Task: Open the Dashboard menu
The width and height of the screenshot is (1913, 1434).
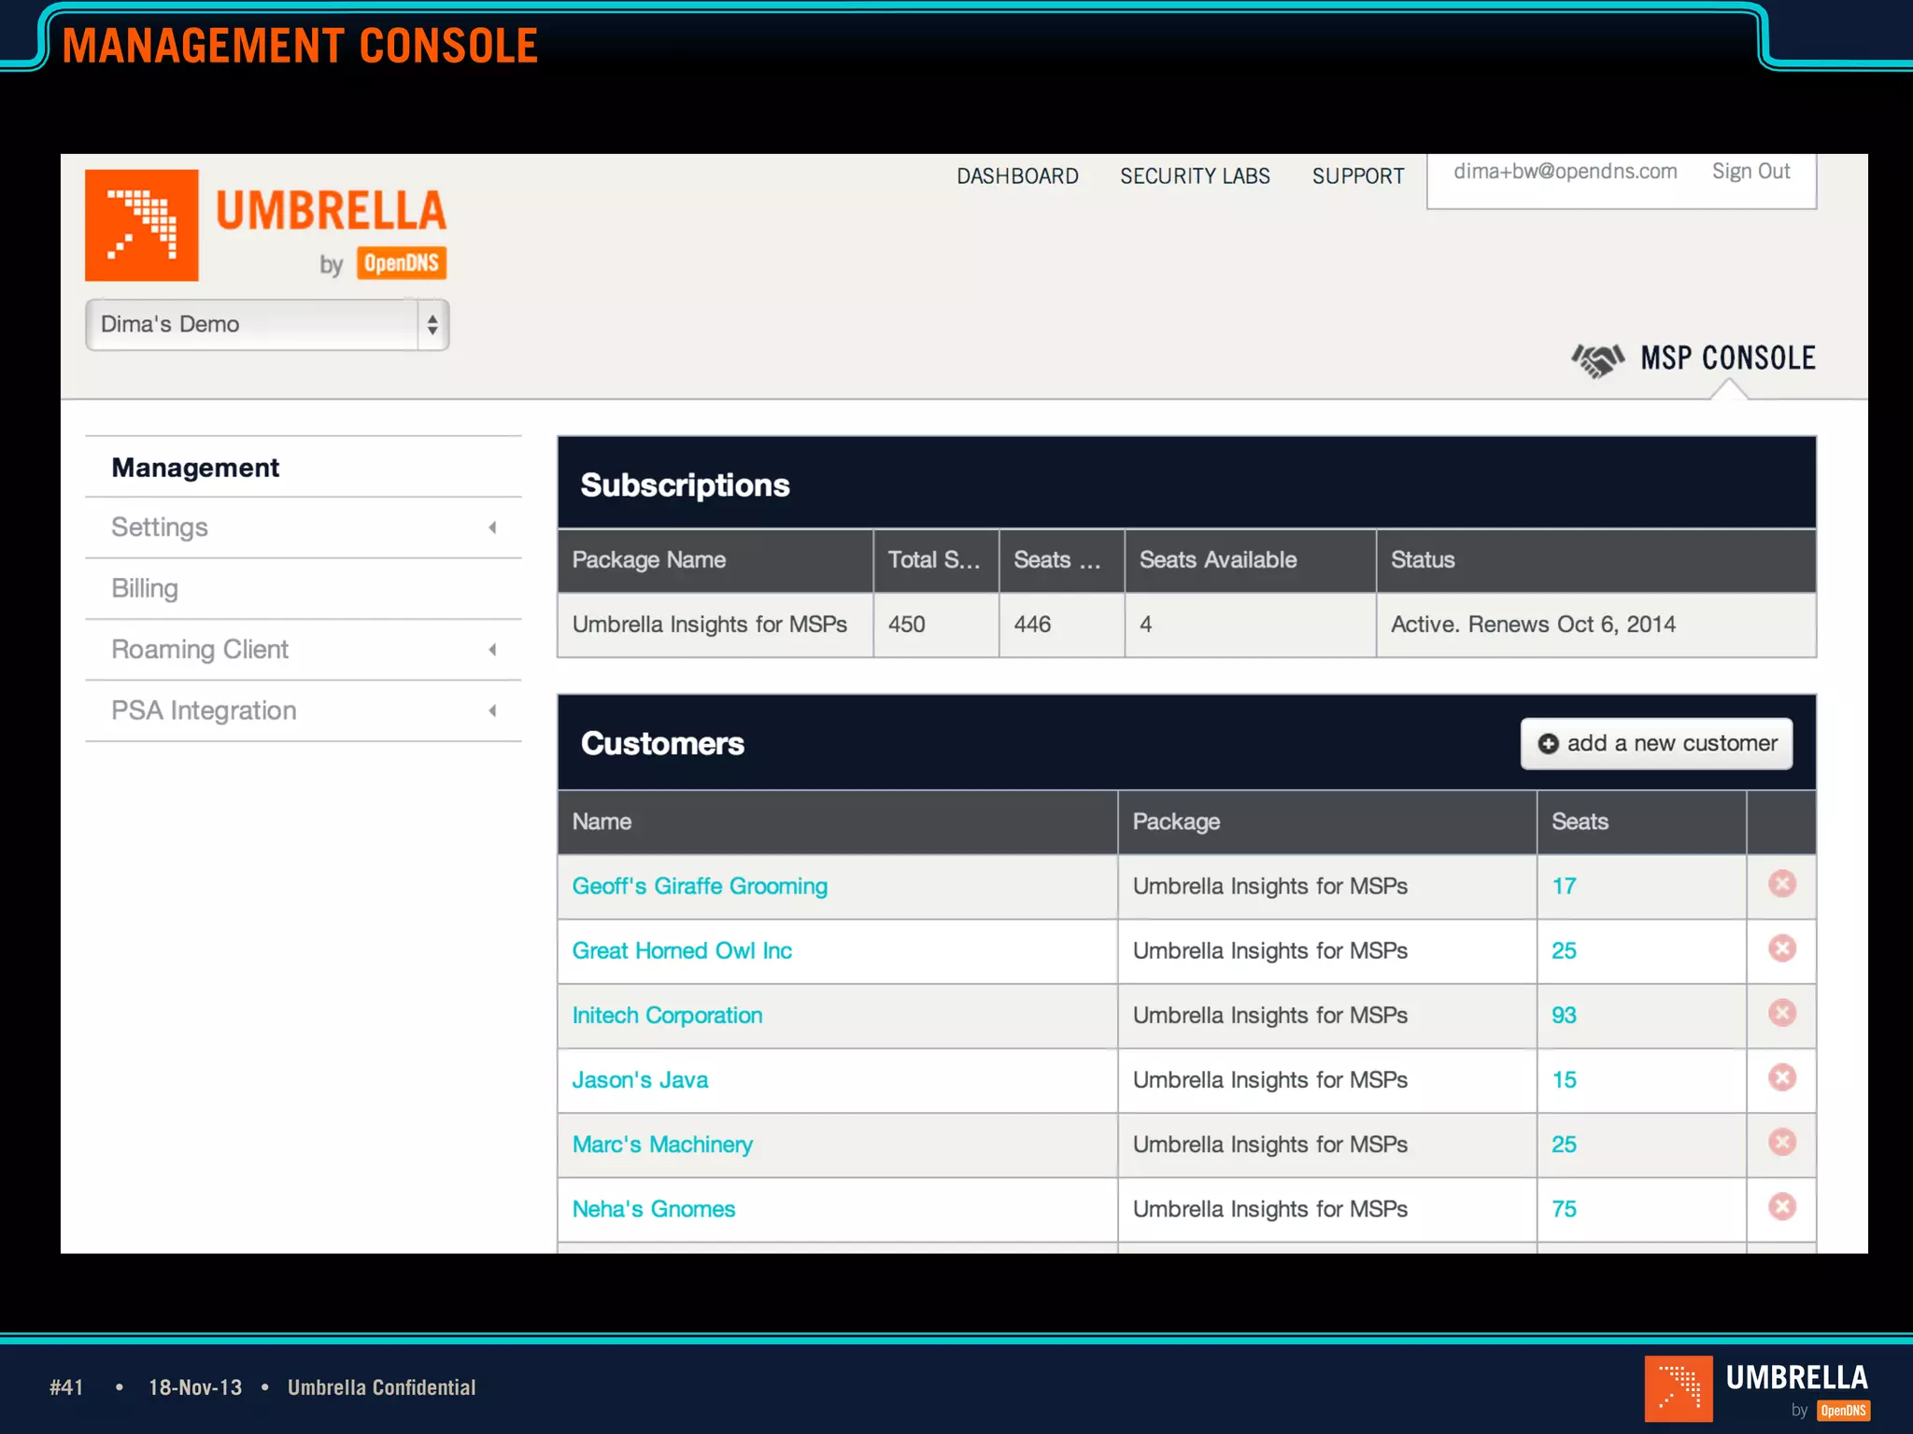Action: pos(1017,176)
